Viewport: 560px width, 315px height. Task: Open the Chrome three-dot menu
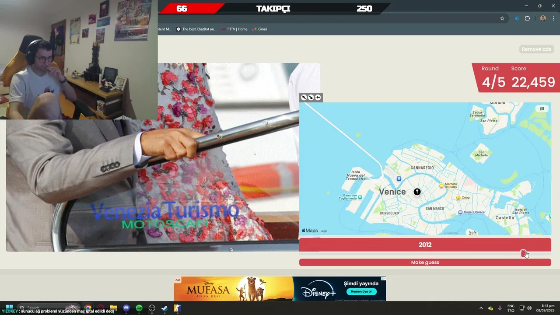[553, 18]
